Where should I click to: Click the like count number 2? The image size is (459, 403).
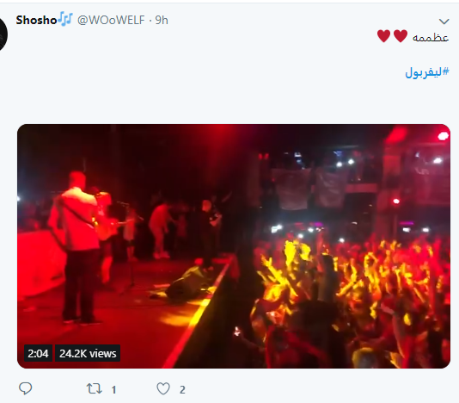pyautogui.click(x=182, y=390)
